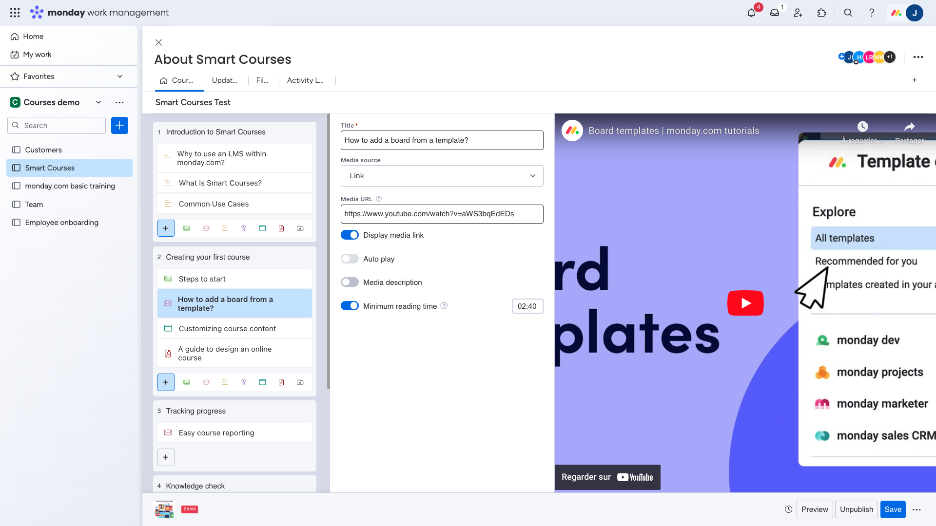Viewport: 936px width, 526px height.
Task: Go to Home in sidebar
Action: coord(33,37)
